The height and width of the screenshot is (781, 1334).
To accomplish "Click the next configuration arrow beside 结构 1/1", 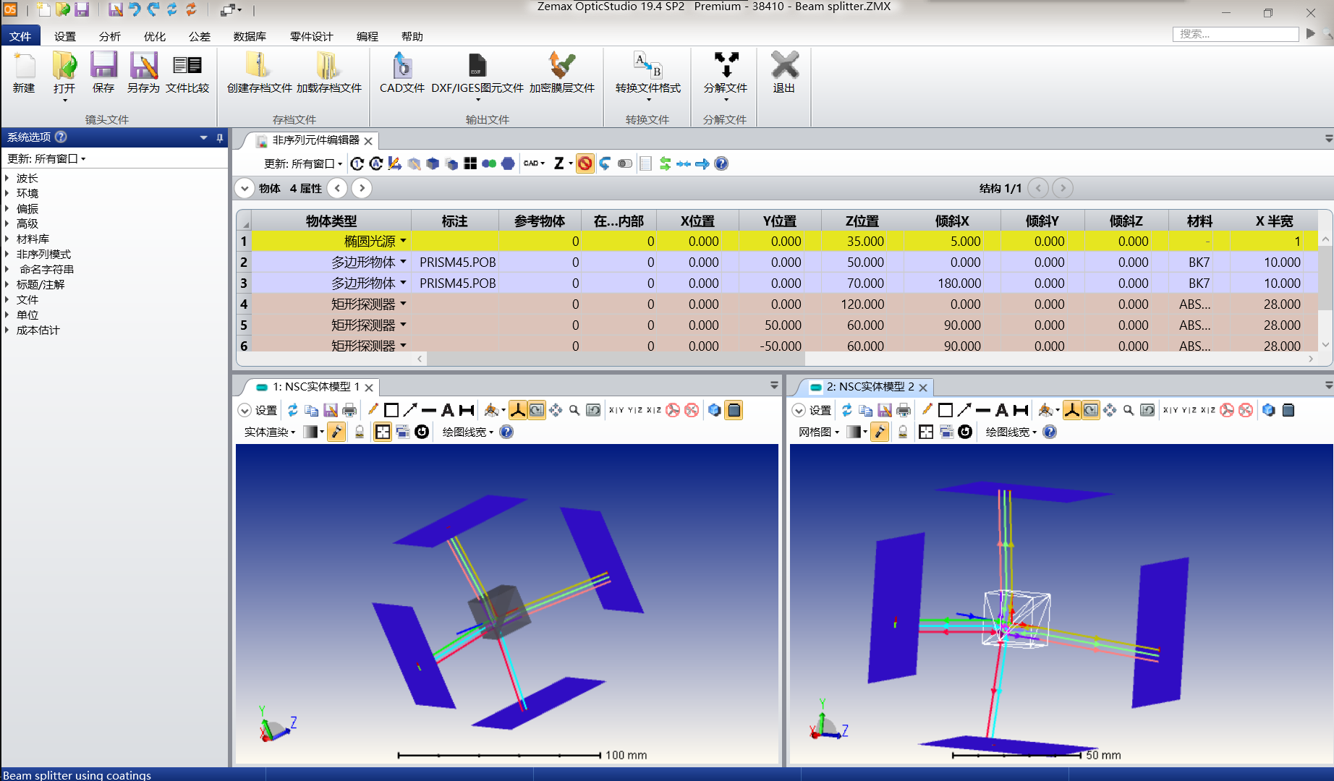I will tap(1063, 188).
